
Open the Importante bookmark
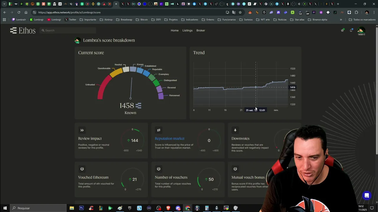[88, 20]
